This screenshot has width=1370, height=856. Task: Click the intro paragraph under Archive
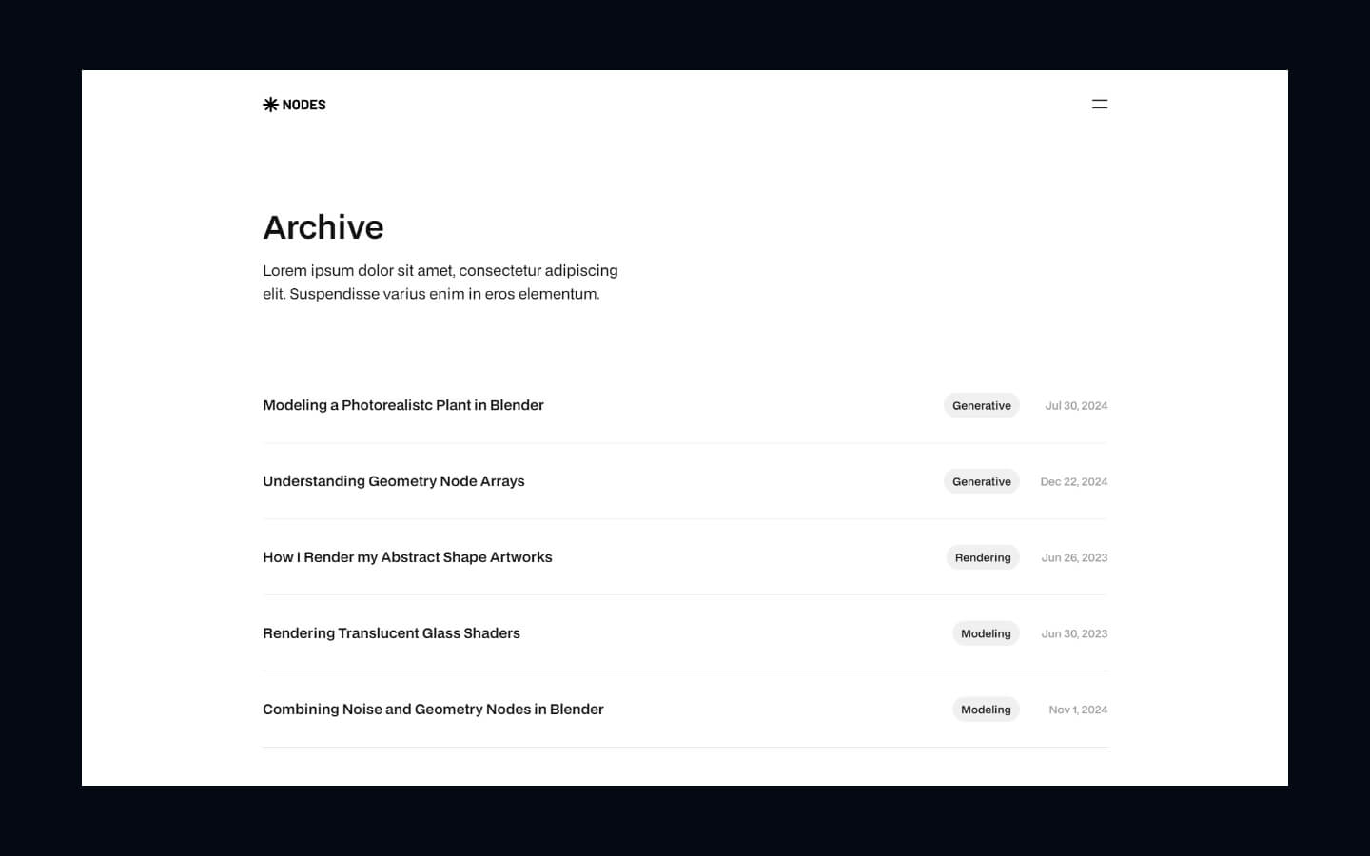(x=440, y=282)
